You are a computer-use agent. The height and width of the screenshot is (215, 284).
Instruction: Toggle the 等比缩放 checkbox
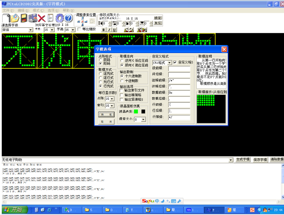coord(79,29)
